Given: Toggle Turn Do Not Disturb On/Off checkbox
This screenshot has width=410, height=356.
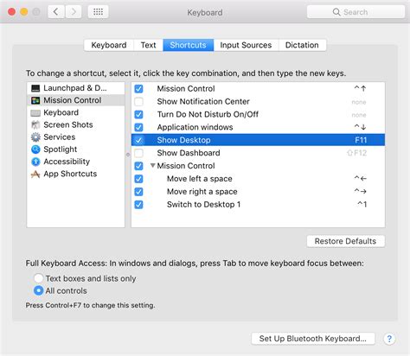Looking at the screenshot, I should 138,115.
